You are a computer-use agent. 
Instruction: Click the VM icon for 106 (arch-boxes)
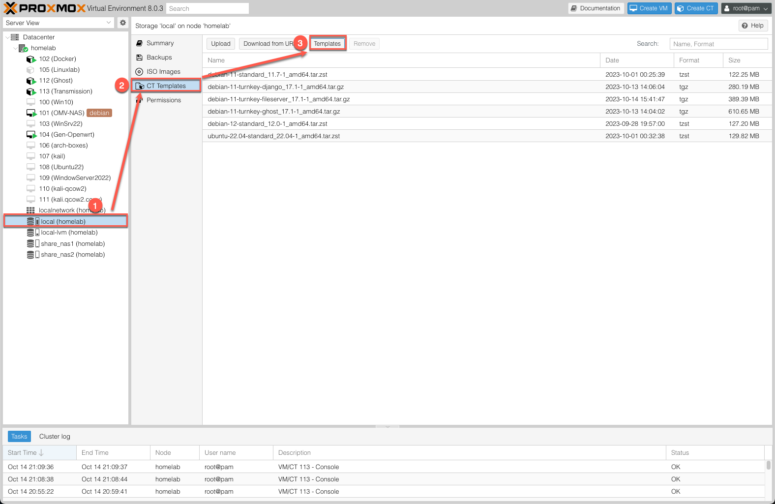click(x=30, y=146)
